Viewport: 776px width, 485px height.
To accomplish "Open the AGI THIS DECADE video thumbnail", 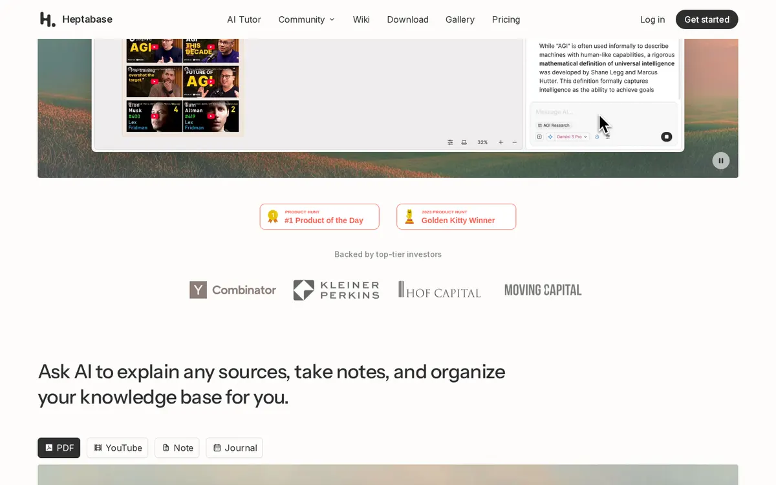I will tap(211, 50).
